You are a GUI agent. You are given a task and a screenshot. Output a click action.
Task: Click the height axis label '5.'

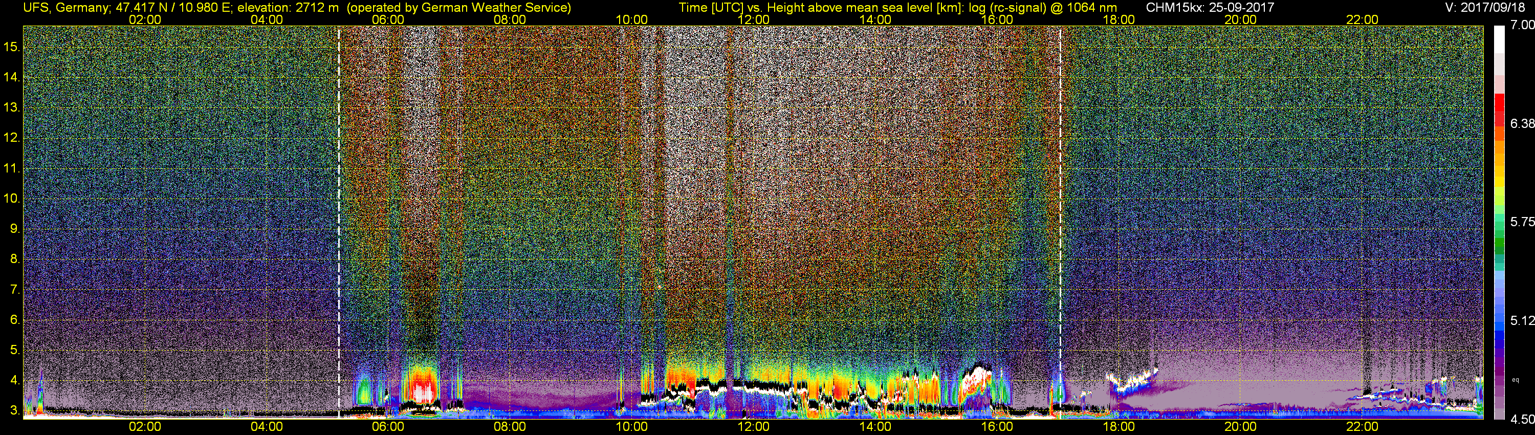click(x=15, y=350)
